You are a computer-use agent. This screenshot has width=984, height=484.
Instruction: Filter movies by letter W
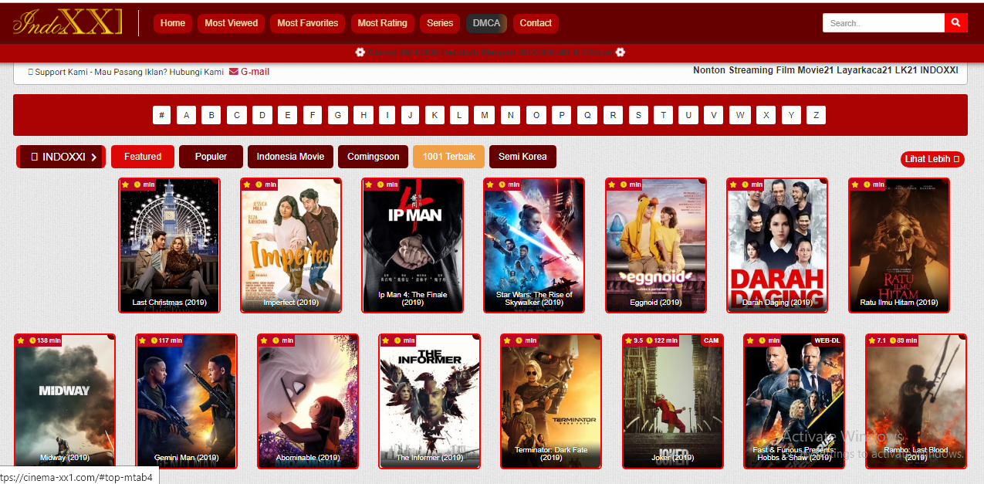(740, 116)
